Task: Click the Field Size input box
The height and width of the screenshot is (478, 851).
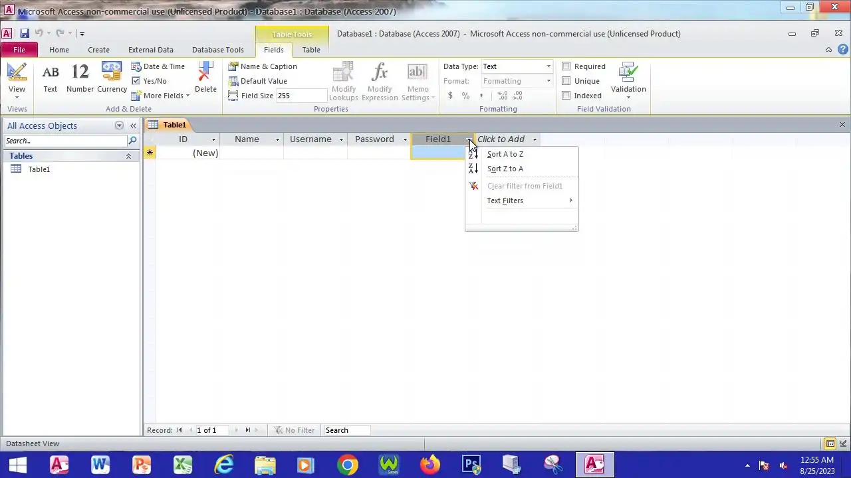Action: tap(302, 96)
